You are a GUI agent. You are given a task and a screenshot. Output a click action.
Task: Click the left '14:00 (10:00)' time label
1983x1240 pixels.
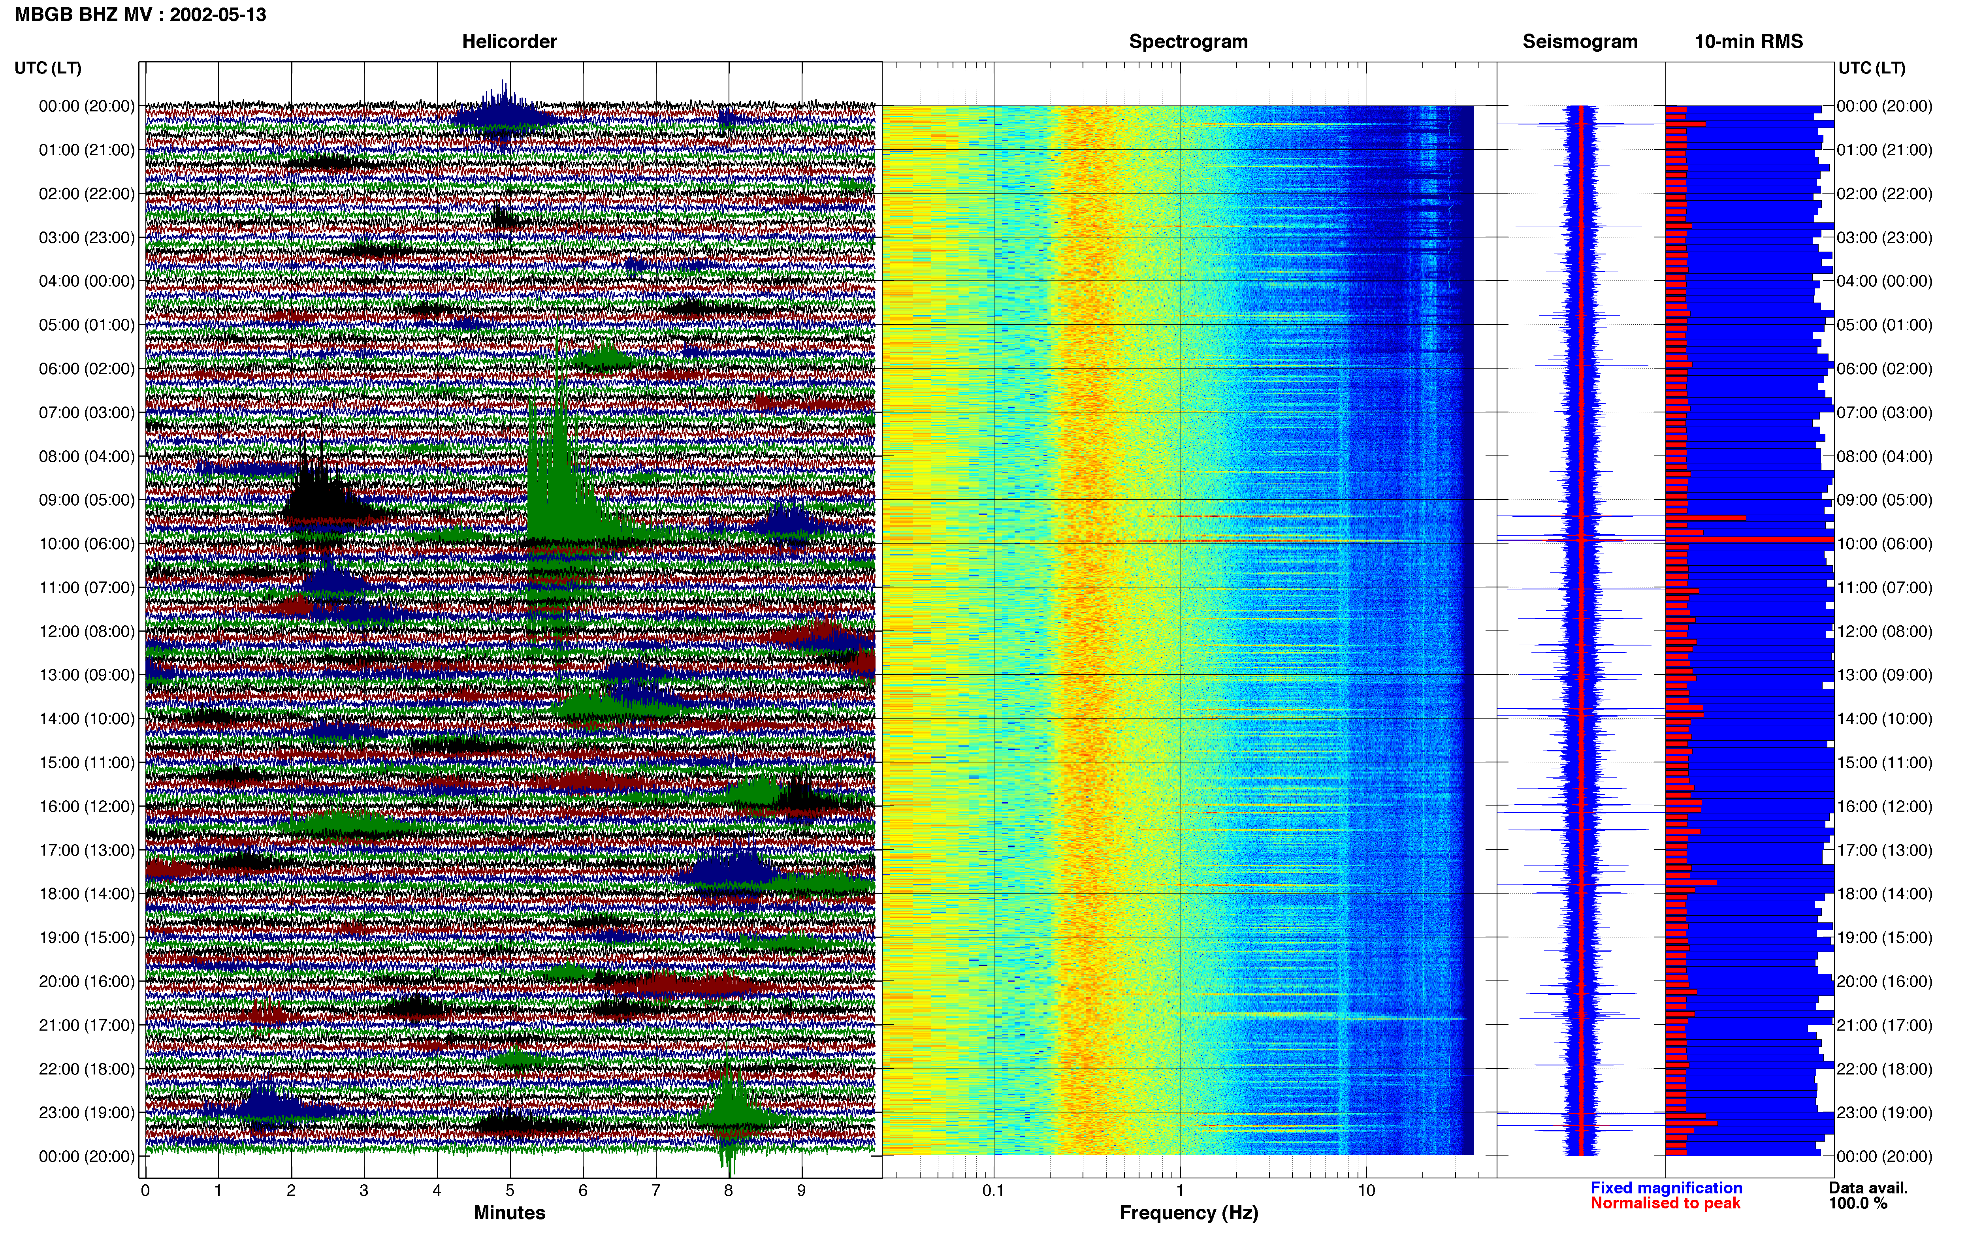87,719
